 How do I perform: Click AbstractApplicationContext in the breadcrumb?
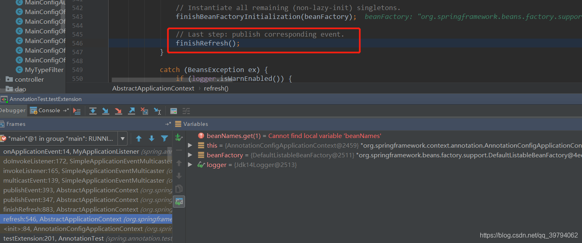153,89
